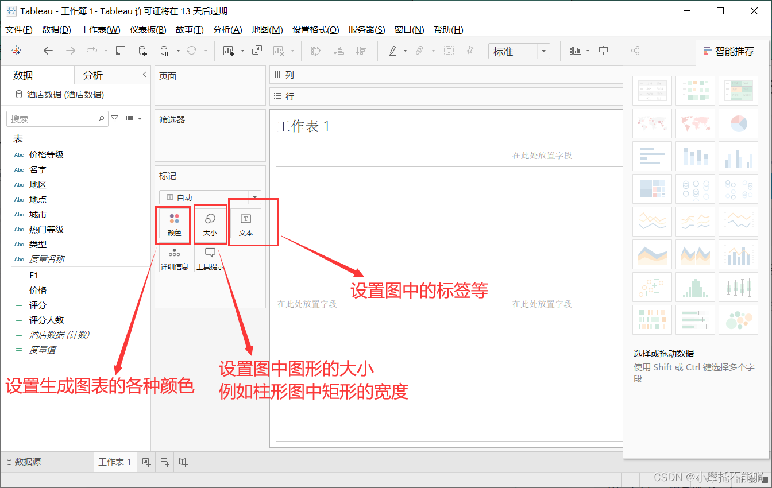The image size is (772, 488).
Task: Open the 分析(A) menu
Action: click(x=227, y=30)
